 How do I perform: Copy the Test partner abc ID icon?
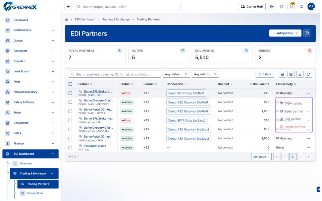[80, 146]
